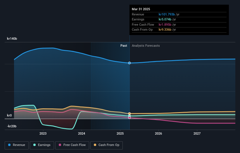Click the teal Earnings data point marker
240x153 pixels.
tap(130, 116)
